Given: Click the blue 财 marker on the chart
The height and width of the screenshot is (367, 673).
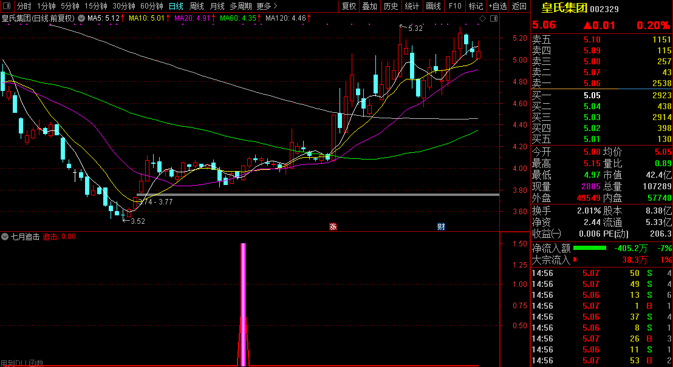Looking at the screenshot, I should [x=441, y=227].
